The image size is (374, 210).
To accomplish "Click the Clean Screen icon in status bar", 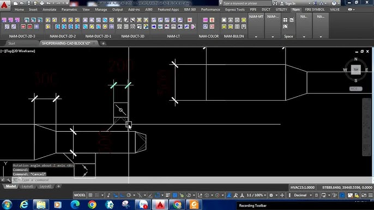I will 364,195.
